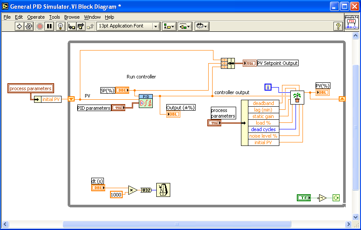Select PV Setpoint Output indicator terminal
The image size is (361, 230).
click(x=250, y=63)
